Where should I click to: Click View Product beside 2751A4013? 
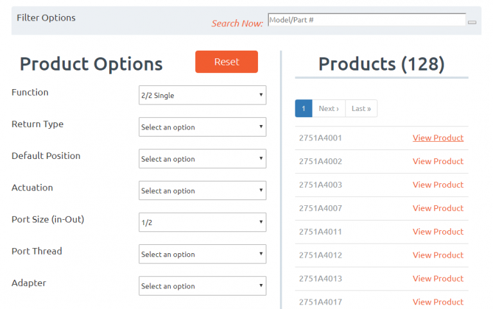438,278
